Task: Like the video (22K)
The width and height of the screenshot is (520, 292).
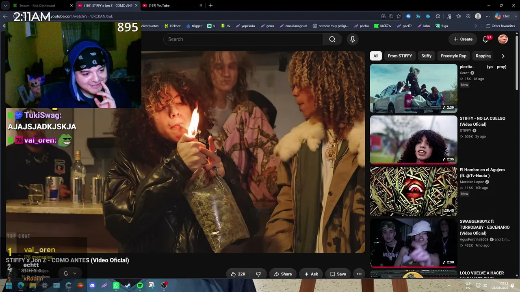Action: 238,274
